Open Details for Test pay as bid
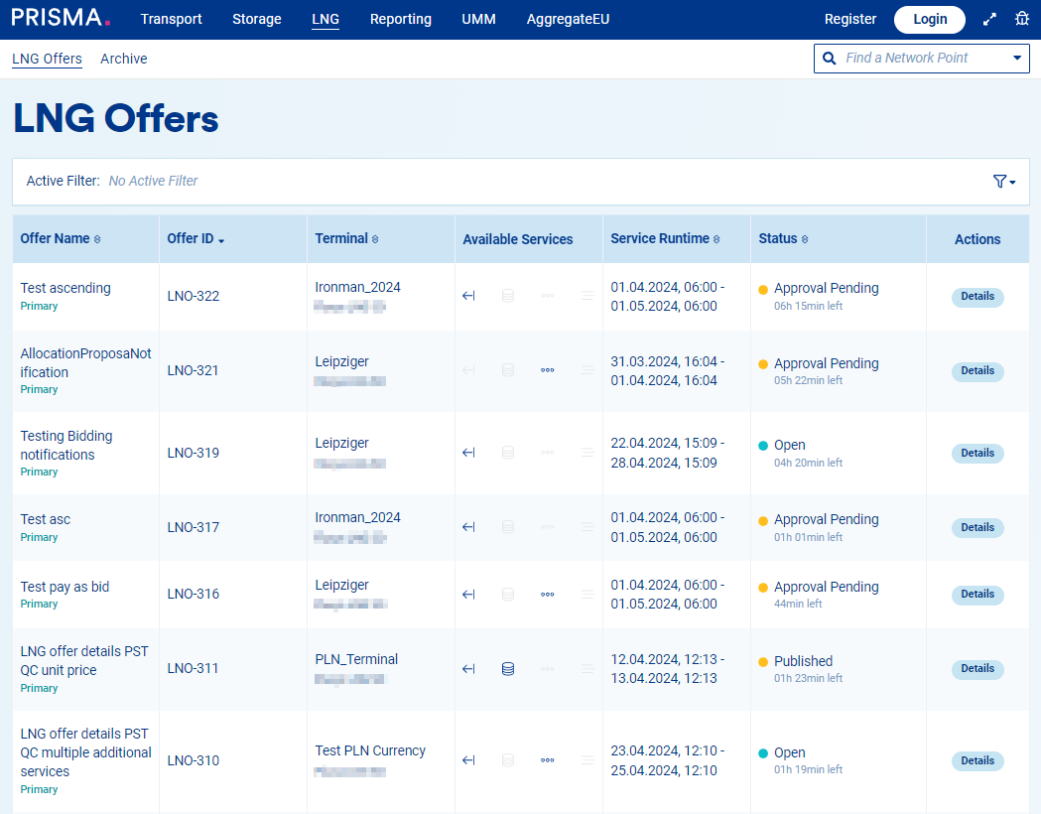 977,595
